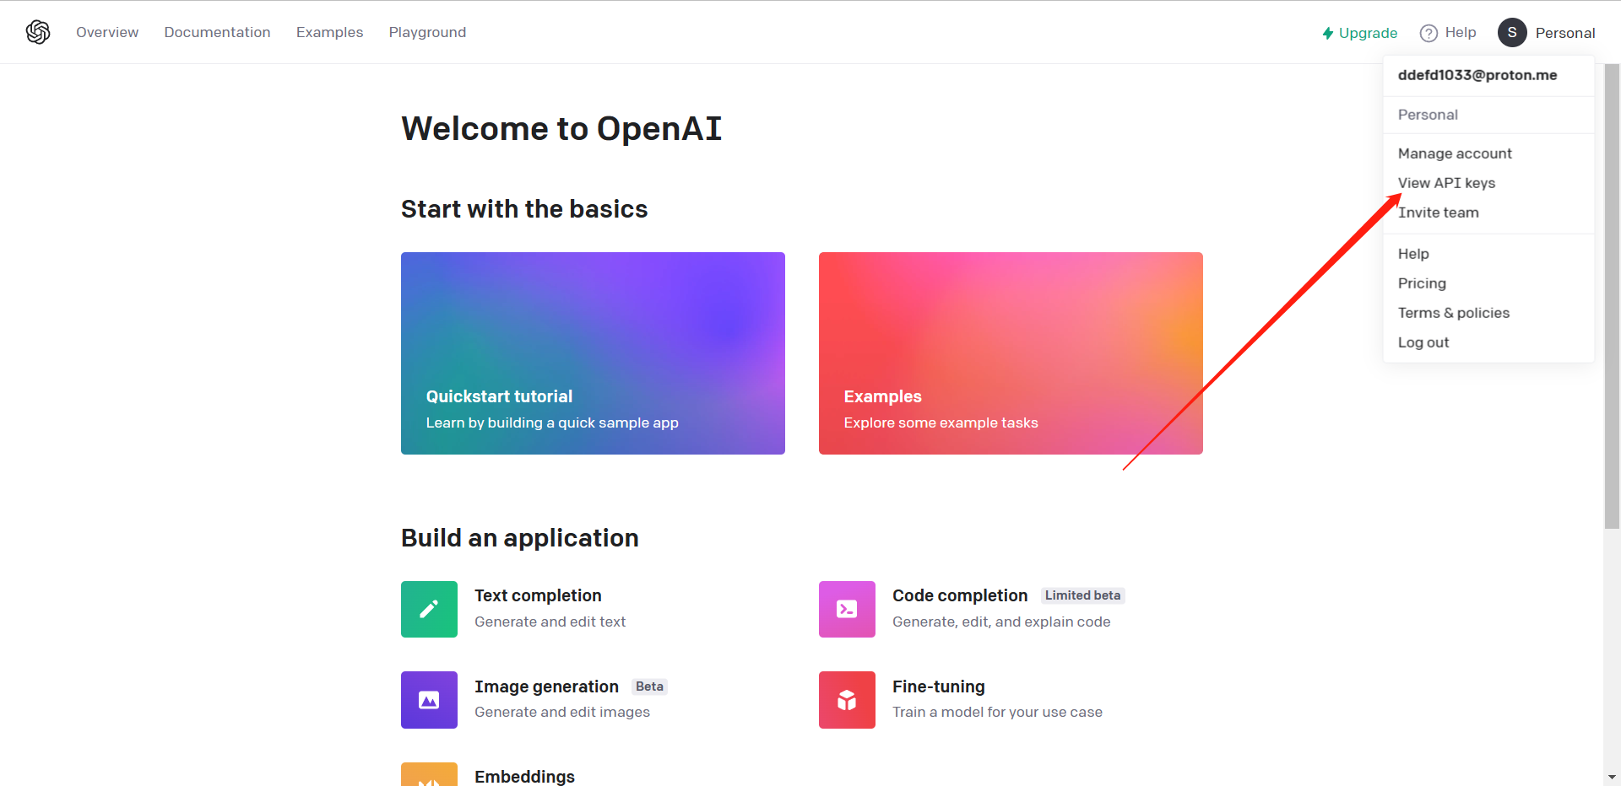
Task: Click the Help question mark icon
Action: pyautogui.click(x=1429, y=33)
